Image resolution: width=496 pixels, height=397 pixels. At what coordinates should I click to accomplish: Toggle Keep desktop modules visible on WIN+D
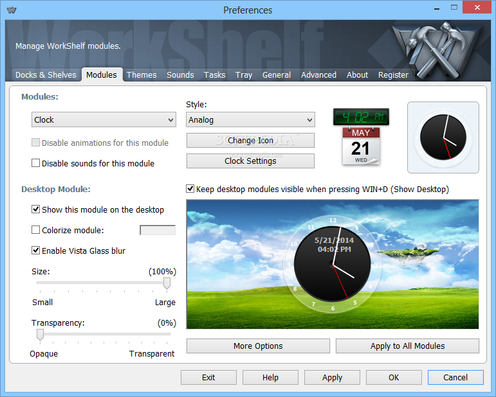[x=190, y=189]
